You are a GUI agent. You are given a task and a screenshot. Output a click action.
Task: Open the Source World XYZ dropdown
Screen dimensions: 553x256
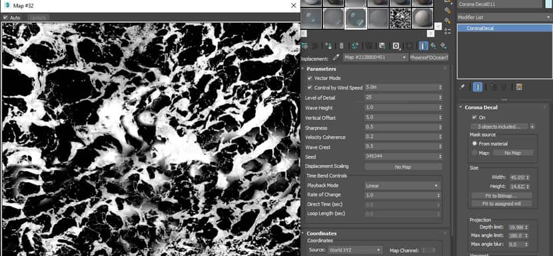pyautogui.click(x=355, y=250)
